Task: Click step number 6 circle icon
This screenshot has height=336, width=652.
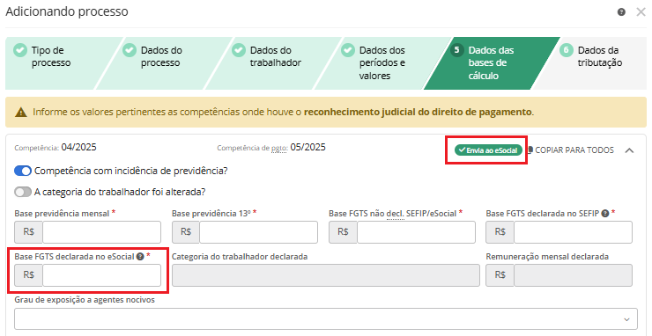Action: (x=567, y=50)
